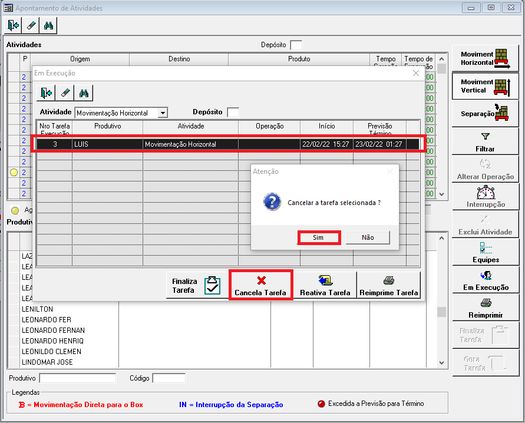Select LEONARDO FER in the Produtivo list

point(47,319)
